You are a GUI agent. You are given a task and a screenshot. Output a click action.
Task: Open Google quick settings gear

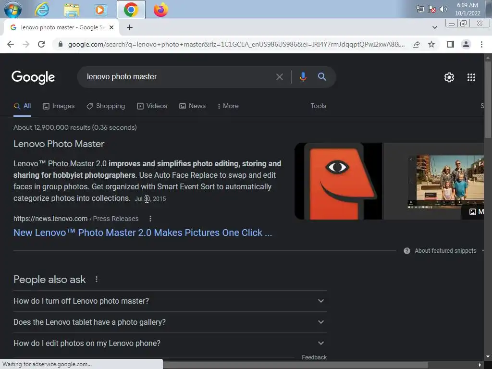[449, 77]
